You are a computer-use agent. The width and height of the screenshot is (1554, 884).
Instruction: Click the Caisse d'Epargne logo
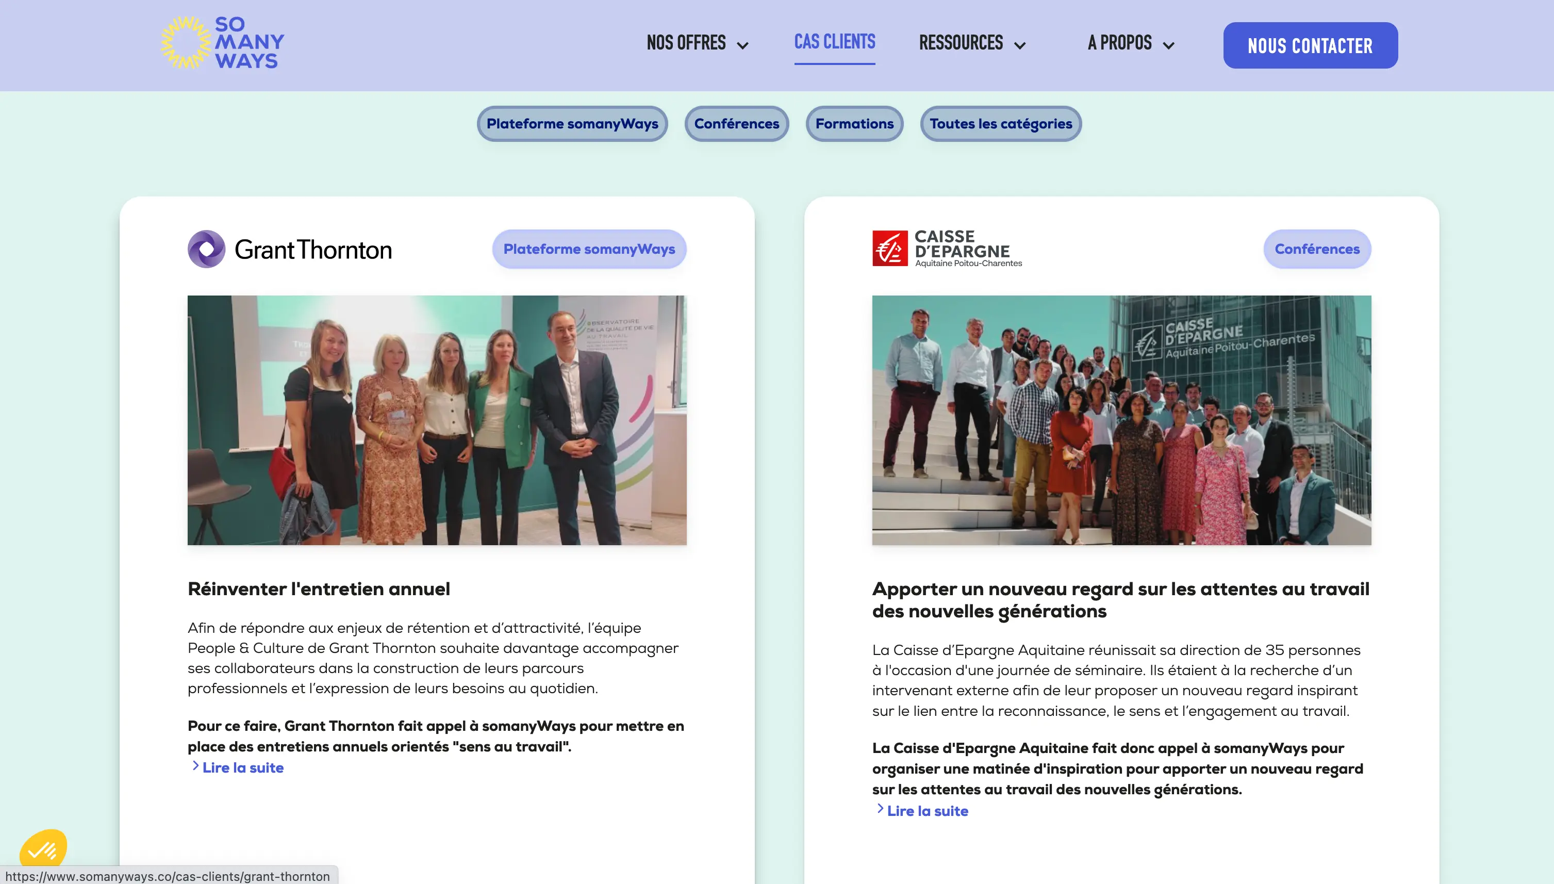coord(947,248)
